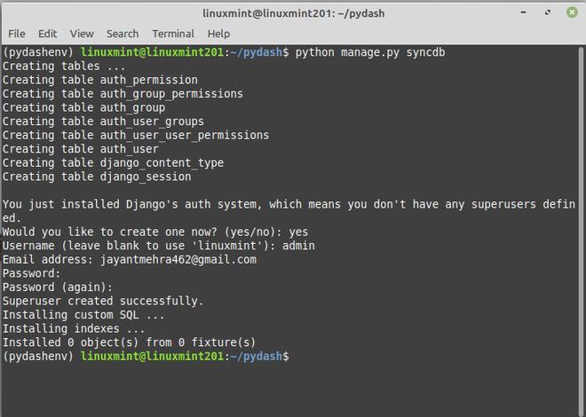Open the Edit menu
The width and height of the screenshot is (586, 417).
(x=48, y=34)
